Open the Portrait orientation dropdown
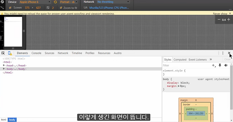Viewport: 233px width, 122px height. click(69, 2)
